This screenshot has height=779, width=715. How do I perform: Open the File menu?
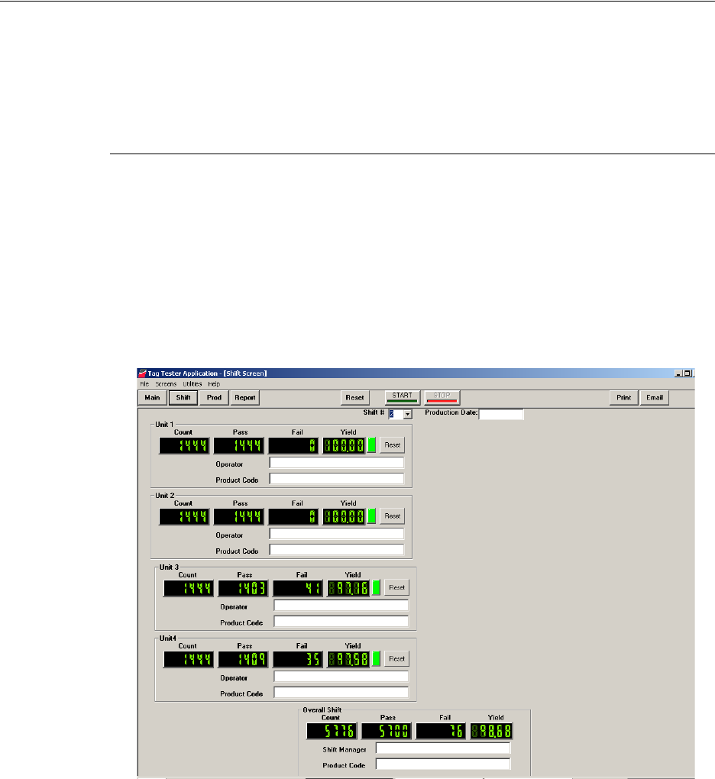tap(144, 384)
